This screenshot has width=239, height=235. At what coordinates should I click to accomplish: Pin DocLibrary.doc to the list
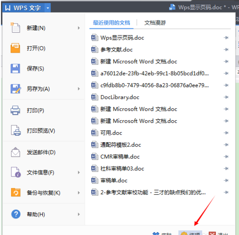click(x=226, y=97)
